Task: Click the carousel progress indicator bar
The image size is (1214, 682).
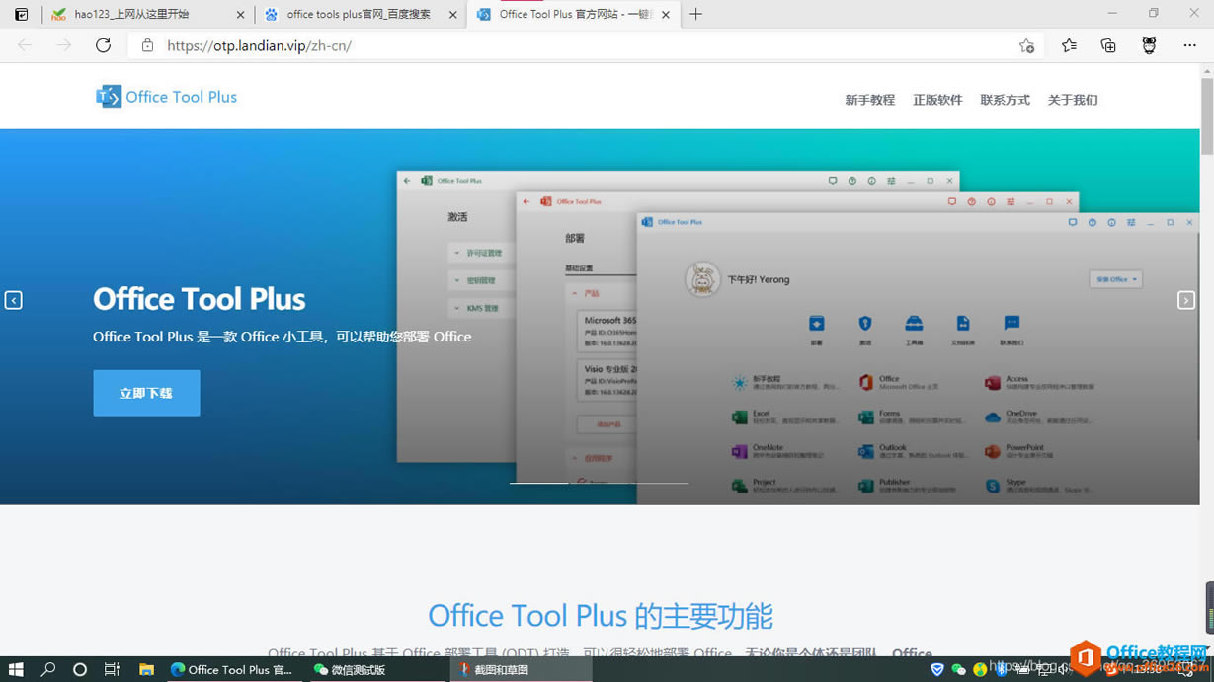Action: 598,483
